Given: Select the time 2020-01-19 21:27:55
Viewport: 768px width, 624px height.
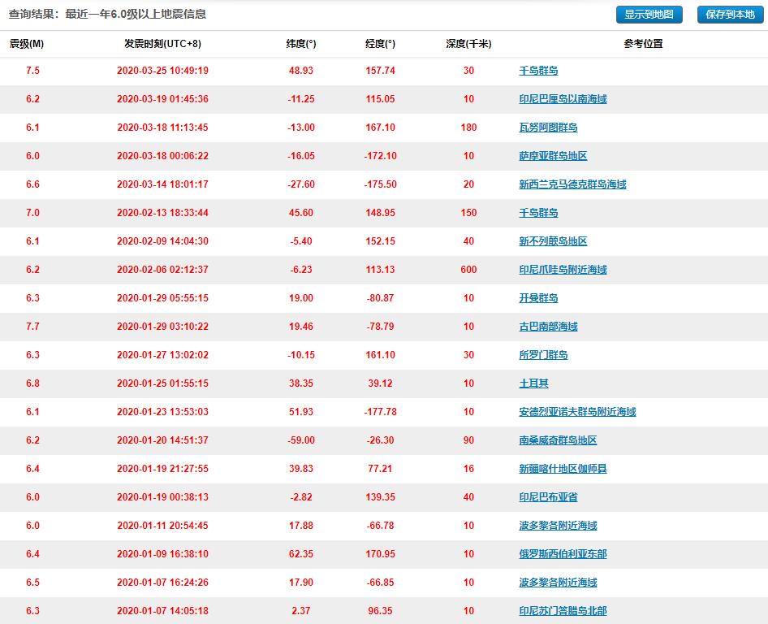Looking at the screenshot, I should click(x=162, y=469).
